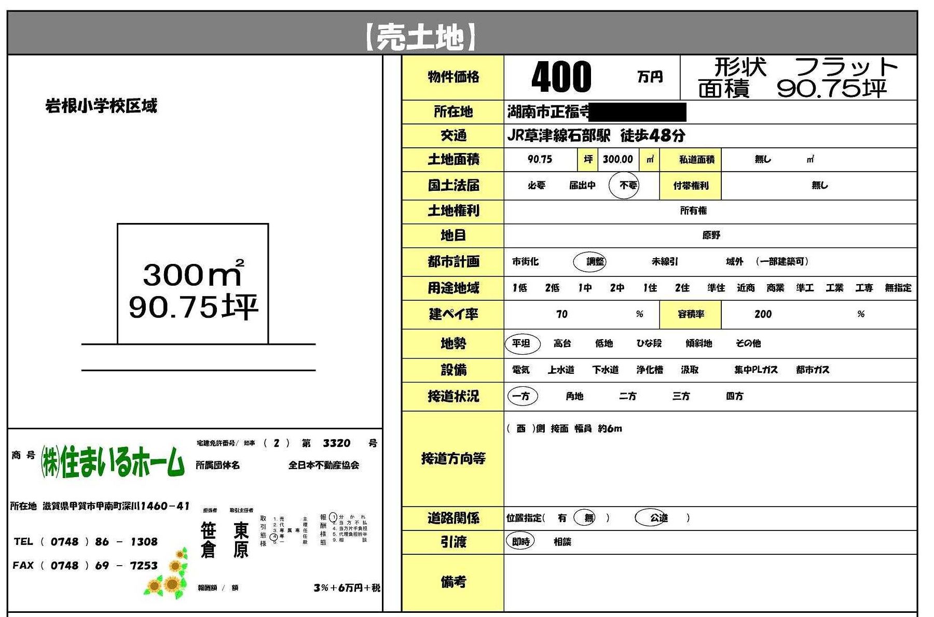The width and height of the screenshot is (934, 617).
Task: Select the 70 building coverage value
Action: 561,314
